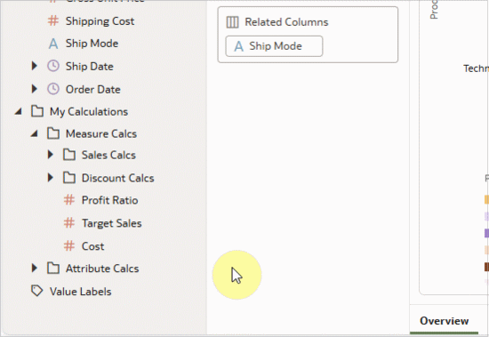Select the My Calculations label
The width and height of the screenshot is (489, 337).
click(x=89, y=112)
